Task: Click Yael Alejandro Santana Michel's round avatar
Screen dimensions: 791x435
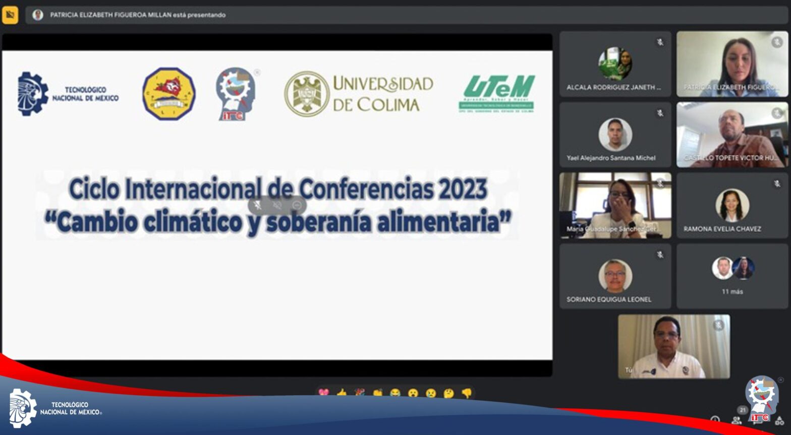Action: point(615,135)
